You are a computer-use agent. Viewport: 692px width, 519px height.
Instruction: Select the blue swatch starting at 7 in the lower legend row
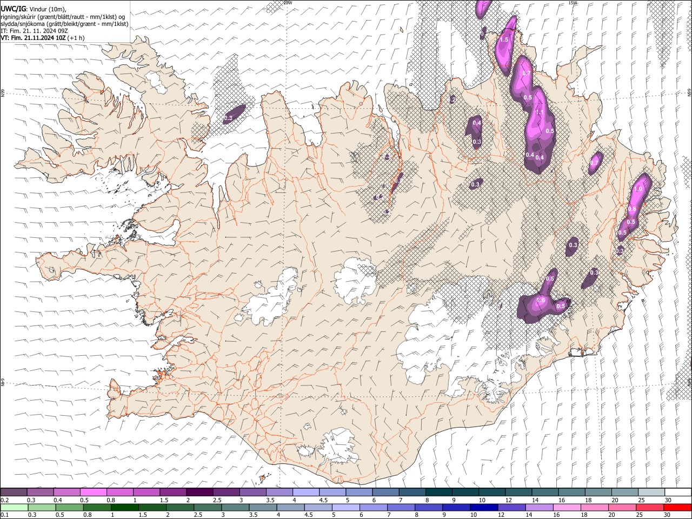(401, 507)
